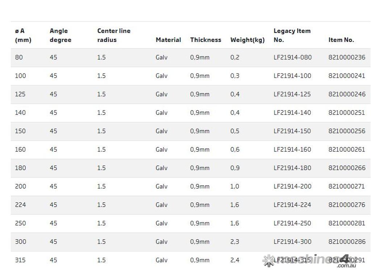
Task: Select item number 8210000251
Action: pyautogui.click(x=347, y=113)
